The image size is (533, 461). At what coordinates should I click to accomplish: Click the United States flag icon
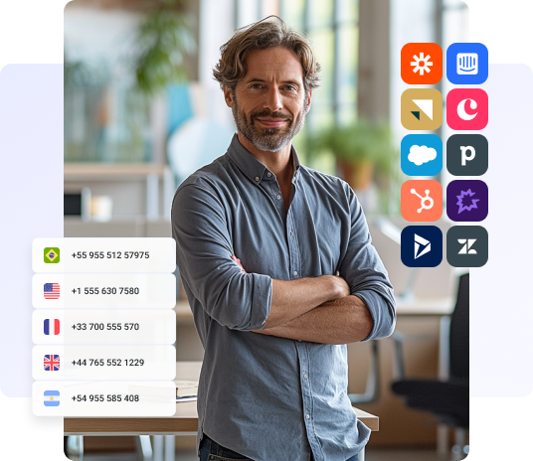(52, 291)
